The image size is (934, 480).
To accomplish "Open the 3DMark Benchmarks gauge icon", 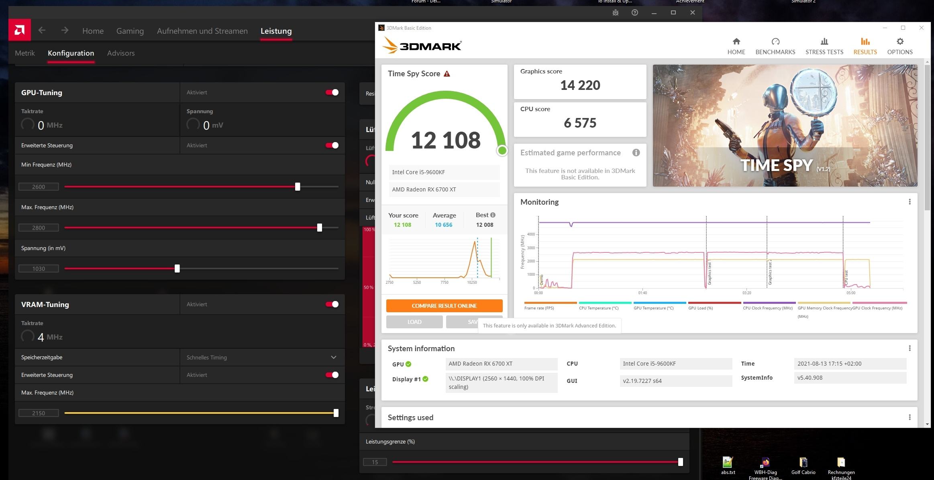I will (775, 41).
